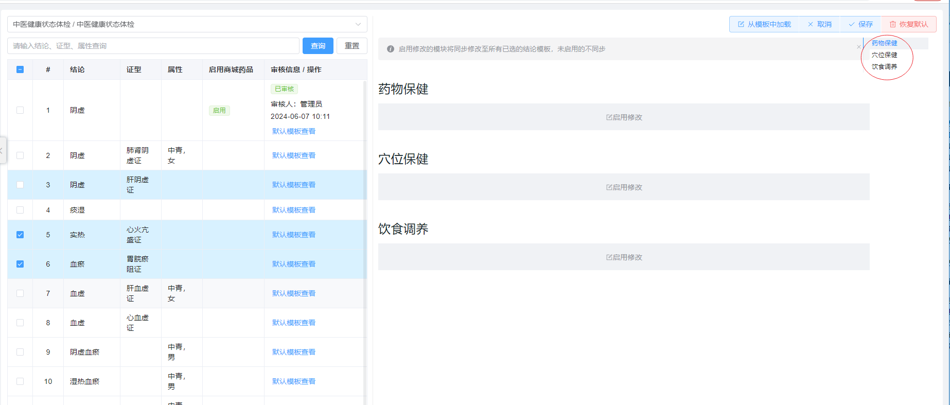Click the 药物保健 section heading

(403, 89)
